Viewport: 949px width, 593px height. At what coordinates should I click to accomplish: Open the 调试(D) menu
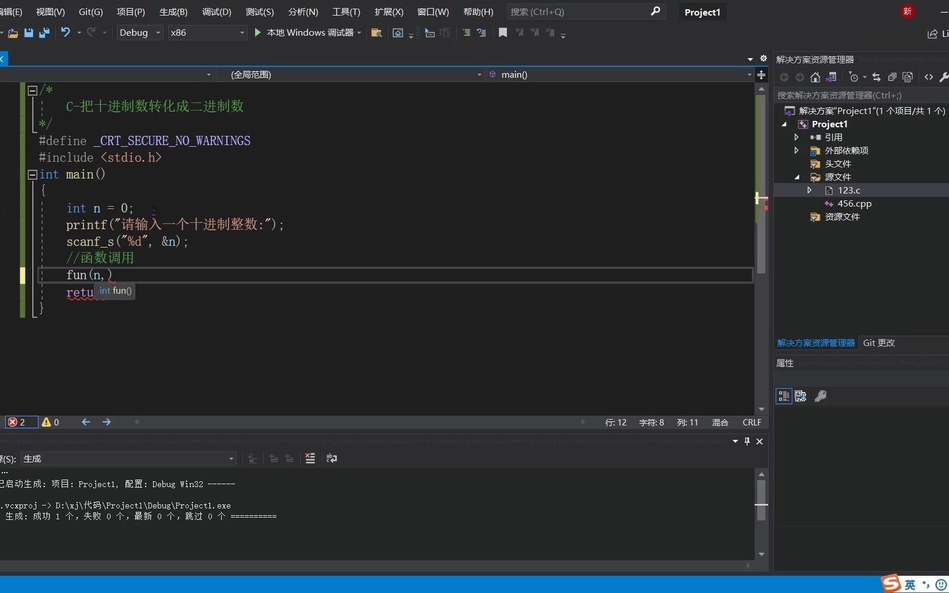(x=217, y=12)
